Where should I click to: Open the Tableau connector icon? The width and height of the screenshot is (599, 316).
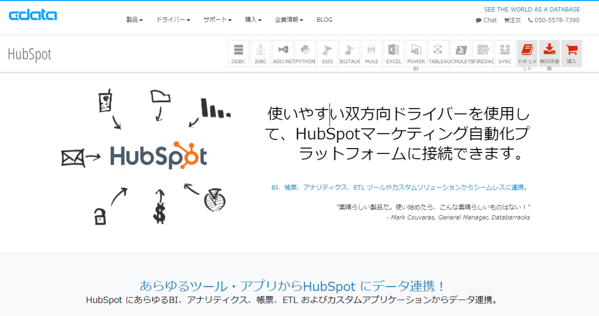point(438,53)
